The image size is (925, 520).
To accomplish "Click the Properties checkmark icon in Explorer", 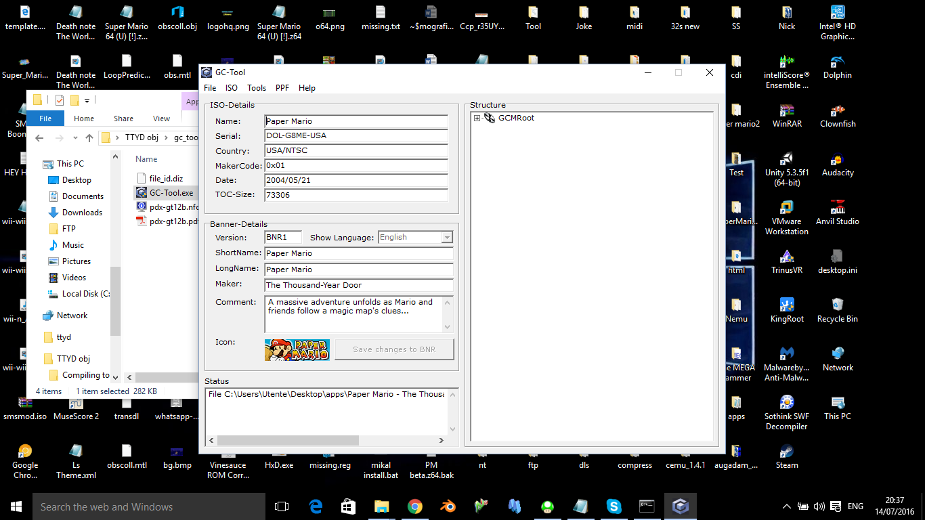I will pos(60,100).
